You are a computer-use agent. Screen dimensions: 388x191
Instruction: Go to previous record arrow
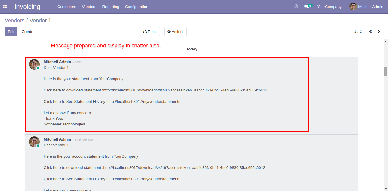(x=370, y=32)
